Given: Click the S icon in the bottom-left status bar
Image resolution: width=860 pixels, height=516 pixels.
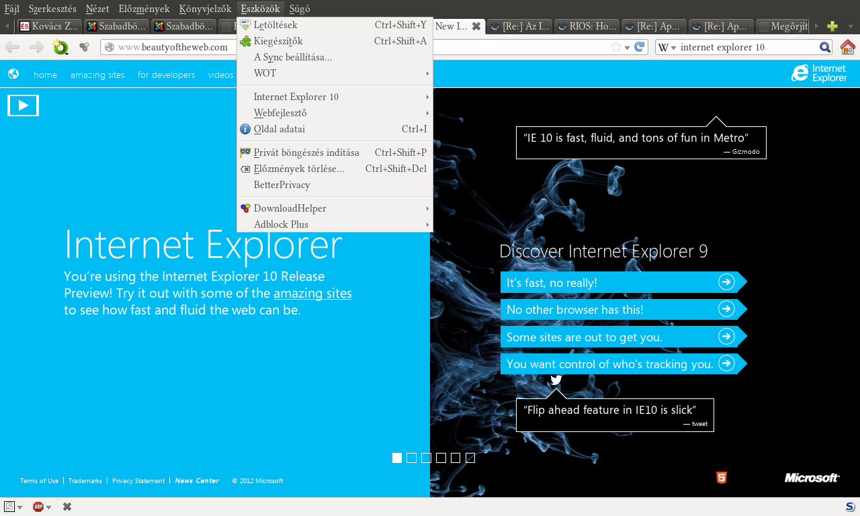Looking at the screenshot, I should [x=9, y=507].
